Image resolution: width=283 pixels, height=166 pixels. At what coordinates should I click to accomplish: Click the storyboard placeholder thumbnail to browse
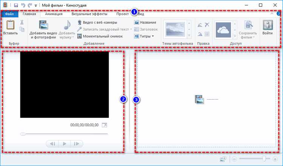(200, 100)
